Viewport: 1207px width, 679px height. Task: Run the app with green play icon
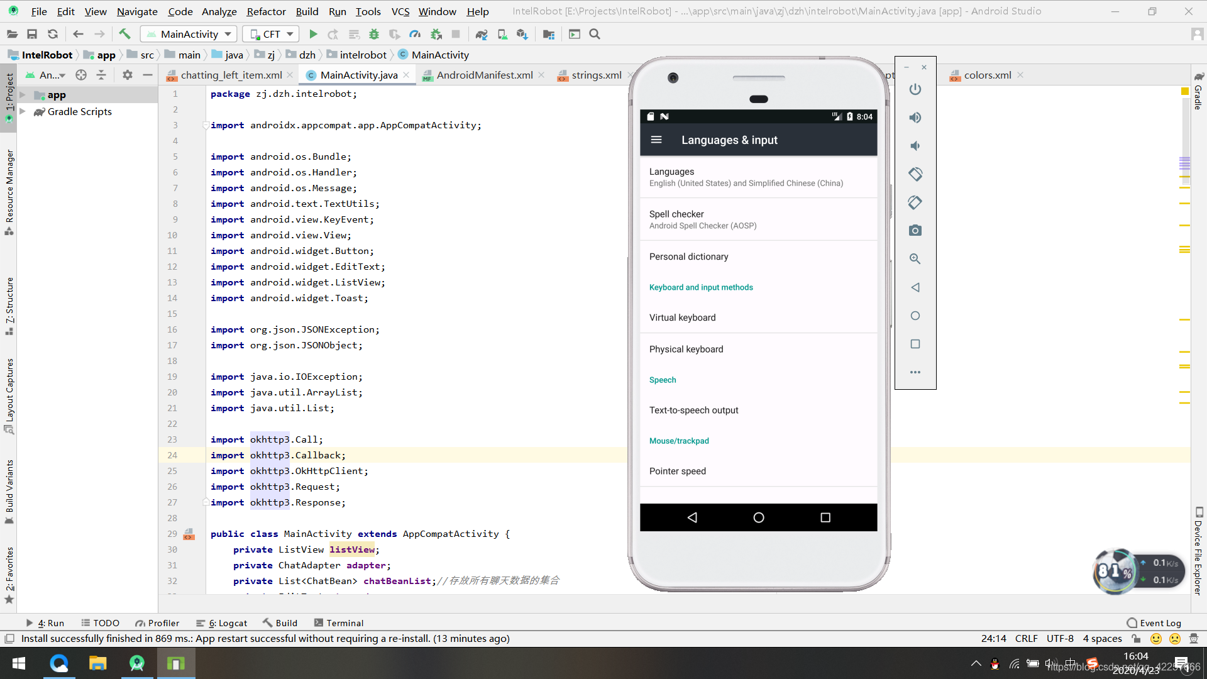click(313, 34)
